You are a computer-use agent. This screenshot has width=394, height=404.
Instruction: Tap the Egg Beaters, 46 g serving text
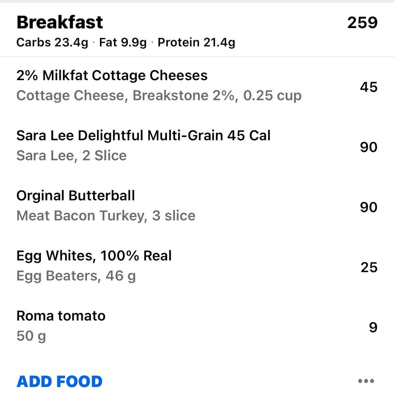point(76,276)
